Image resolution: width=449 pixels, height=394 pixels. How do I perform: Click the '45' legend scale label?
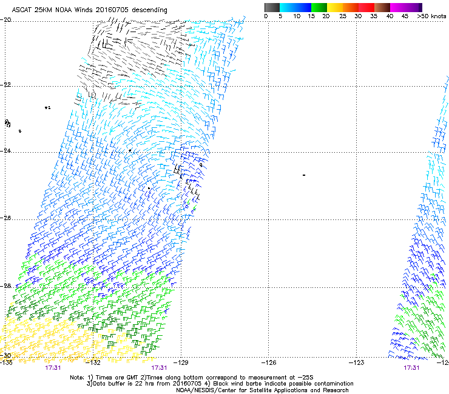coord(405,16)
